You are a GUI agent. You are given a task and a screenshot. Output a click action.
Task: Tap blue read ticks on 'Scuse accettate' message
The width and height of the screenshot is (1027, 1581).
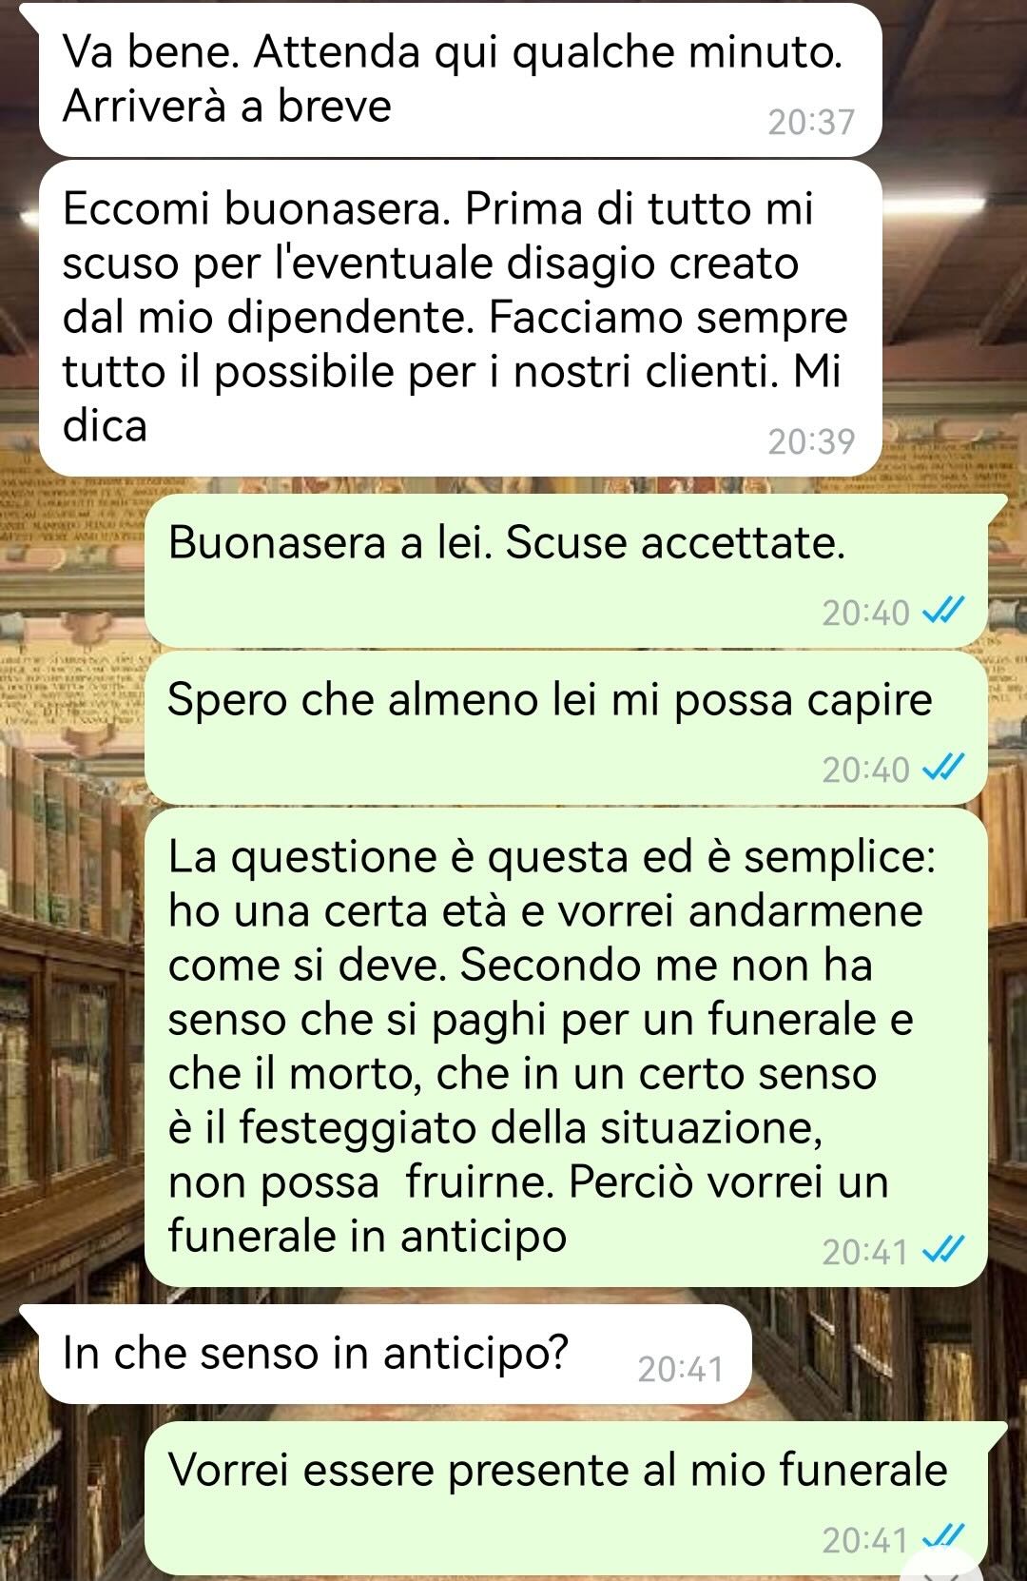pos(945,612)
